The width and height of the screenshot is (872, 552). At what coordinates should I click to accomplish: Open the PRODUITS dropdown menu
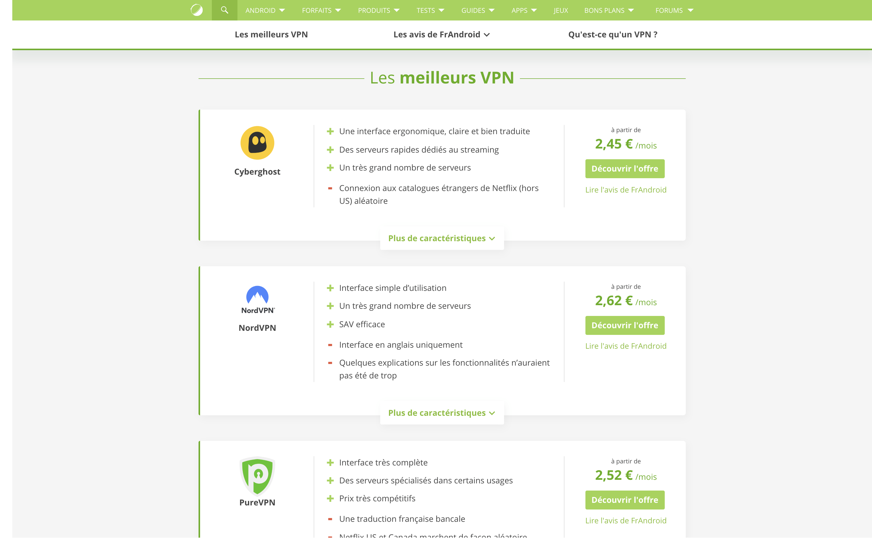click(x=379, y=10)
